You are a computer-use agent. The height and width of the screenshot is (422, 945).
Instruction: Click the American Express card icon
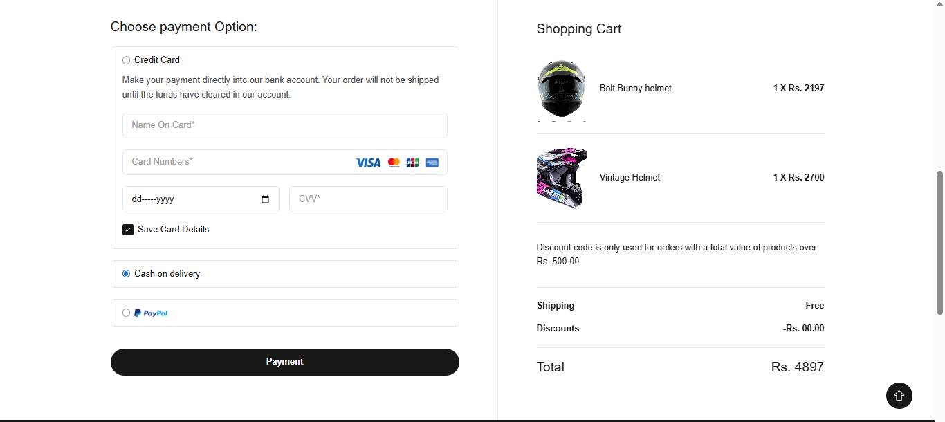432,163
